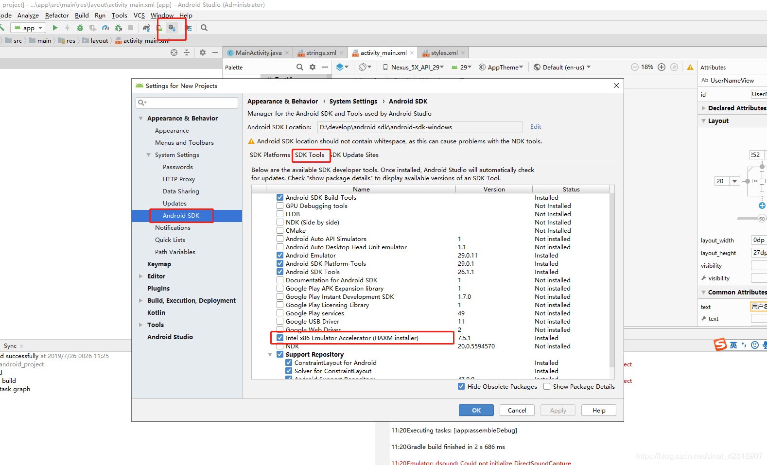The height and width of the screenshot is (465, 767).
Task: Check the CMake checkbox
Action: click(280, 230)
